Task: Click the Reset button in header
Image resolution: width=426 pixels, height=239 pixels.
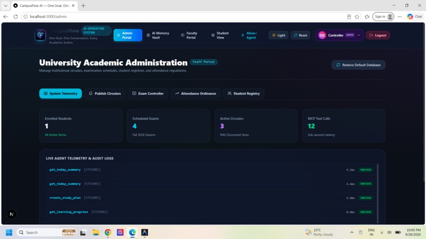Action: (301, 35)
